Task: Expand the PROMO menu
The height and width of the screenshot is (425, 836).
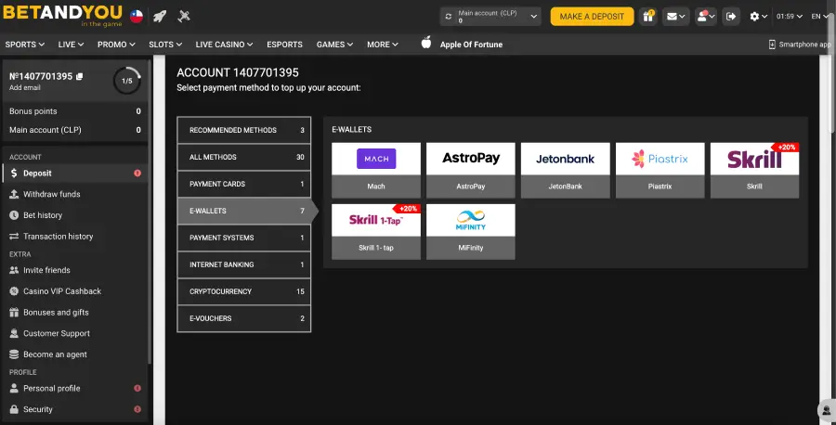Action: click(116, 45)
